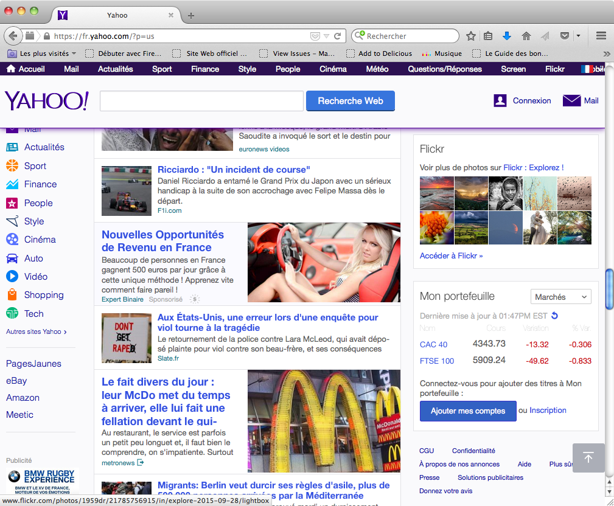Open Météo in the top navigation bar

pos(377,69)
